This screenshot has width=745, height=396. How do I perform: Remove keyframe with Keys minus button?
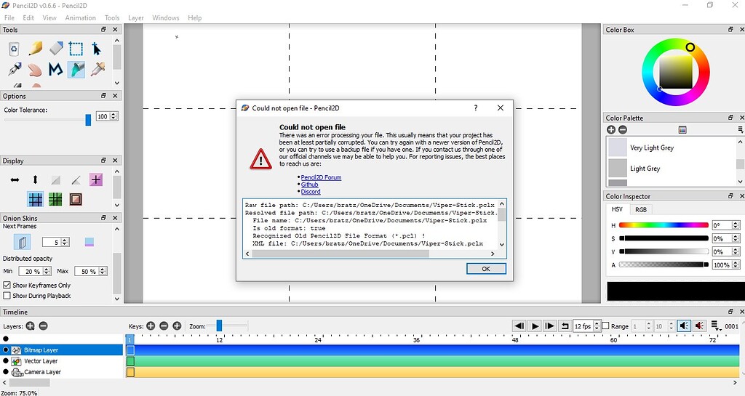tap(164, 326)
